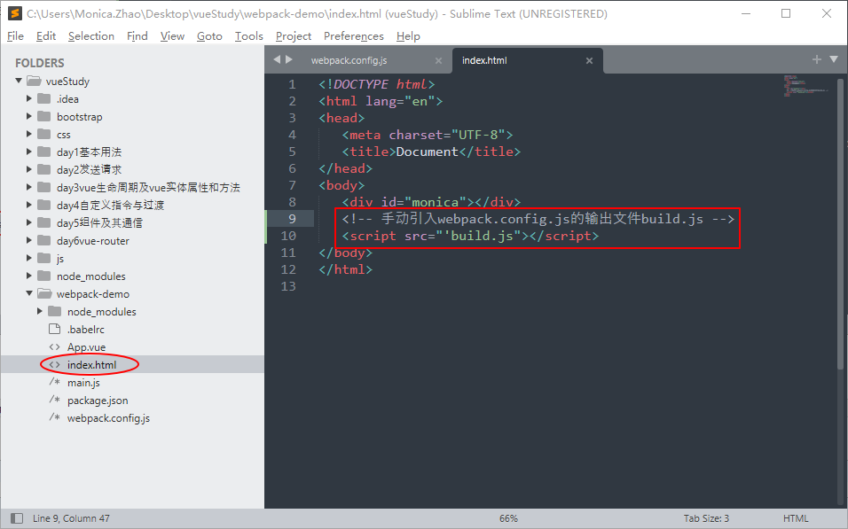Click the editor vertical scrollbar
The height and width of the screenshot is (529, 848).
[x=840, y=224]
